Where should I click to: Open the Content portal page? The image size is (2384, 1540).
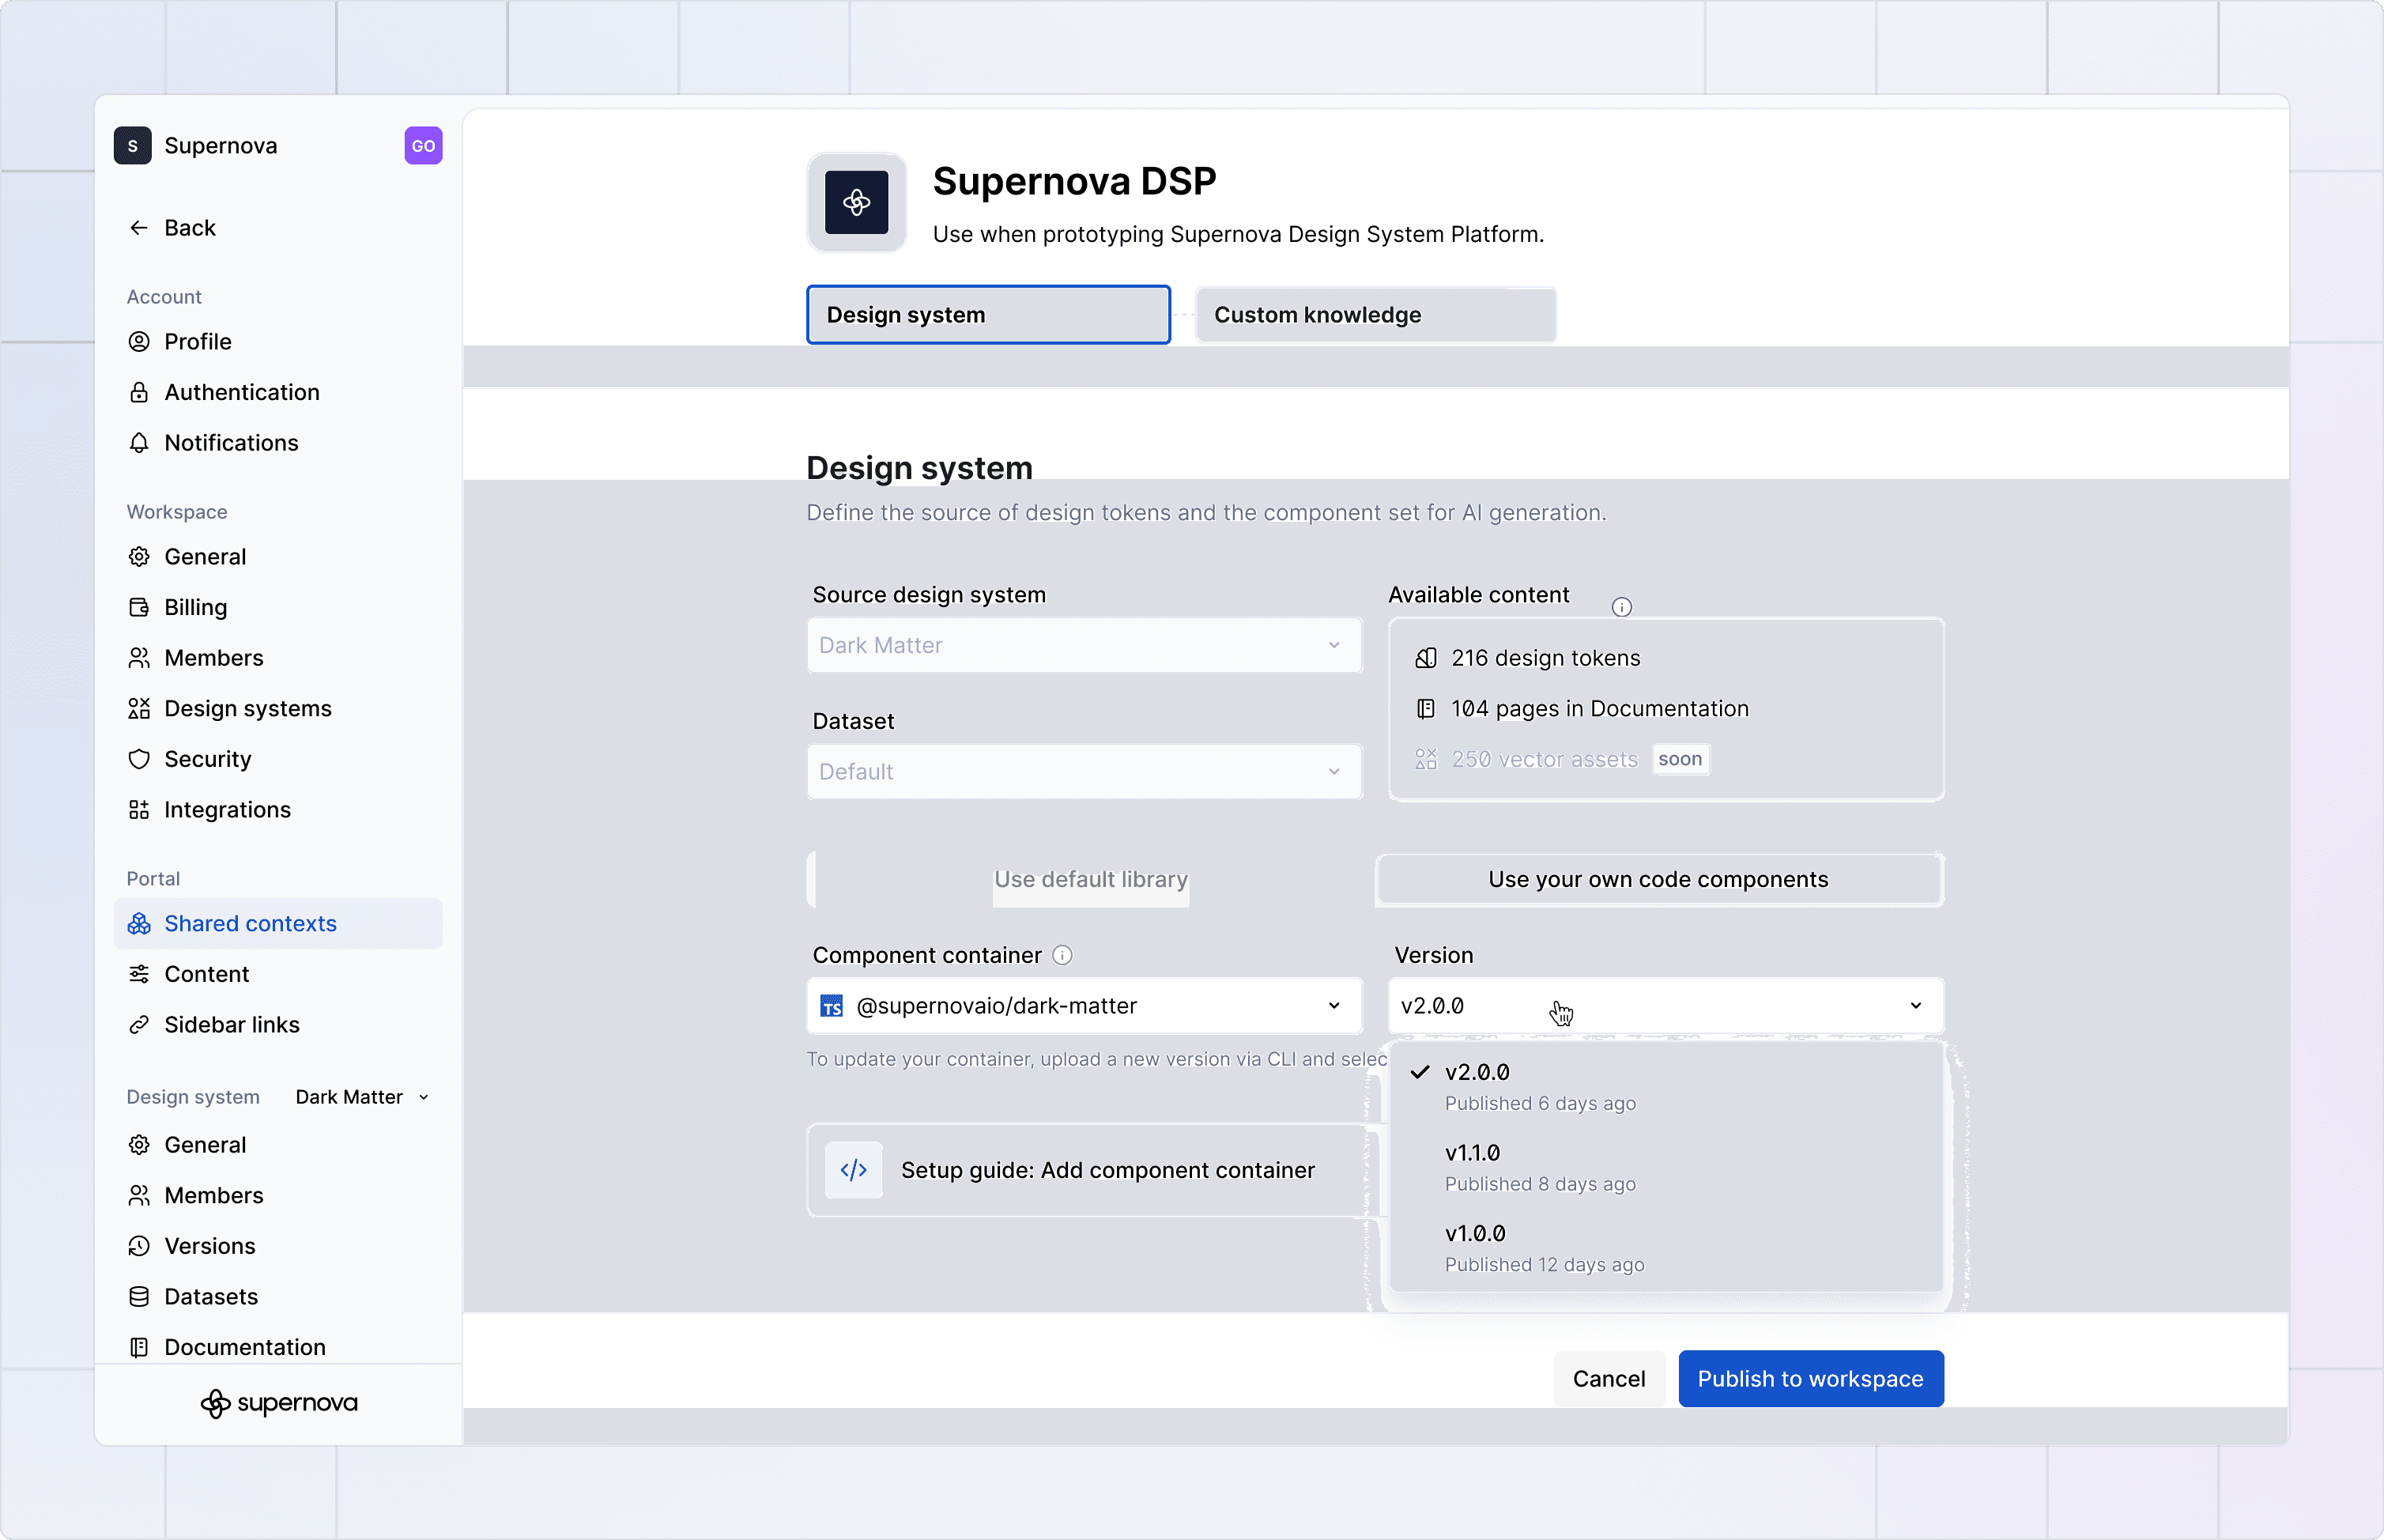pos(278,974)
